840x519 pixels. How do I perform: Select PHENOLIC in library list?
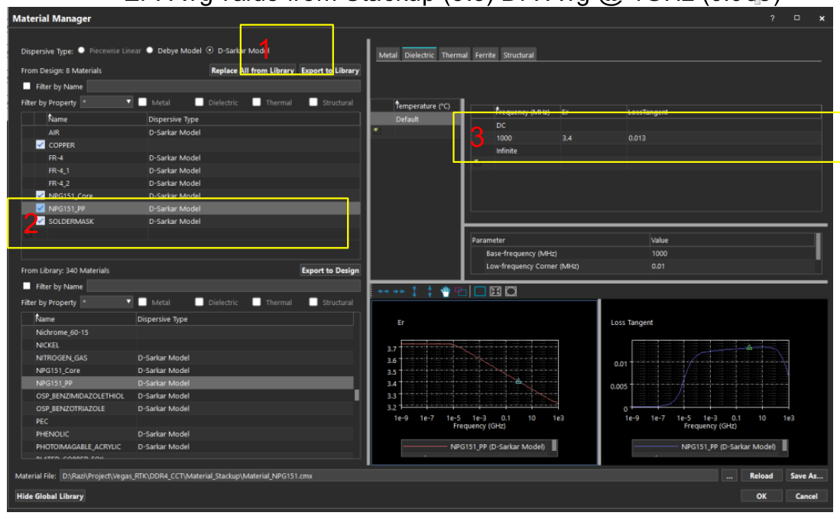pos(187,434)
